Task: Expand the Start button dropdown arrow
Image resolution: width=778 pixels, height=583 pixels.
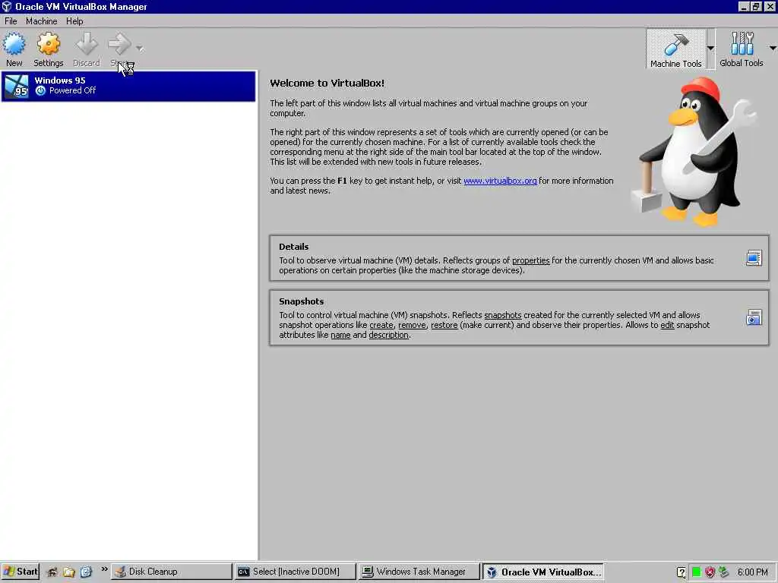Action: coord(140,49)
